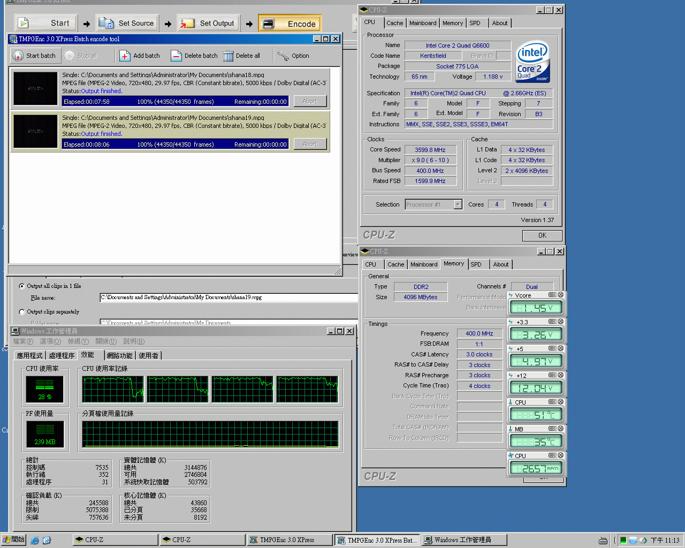Switch to CPU tab in lower CPU-Z
Screen dimensions: 685x548
371,264
